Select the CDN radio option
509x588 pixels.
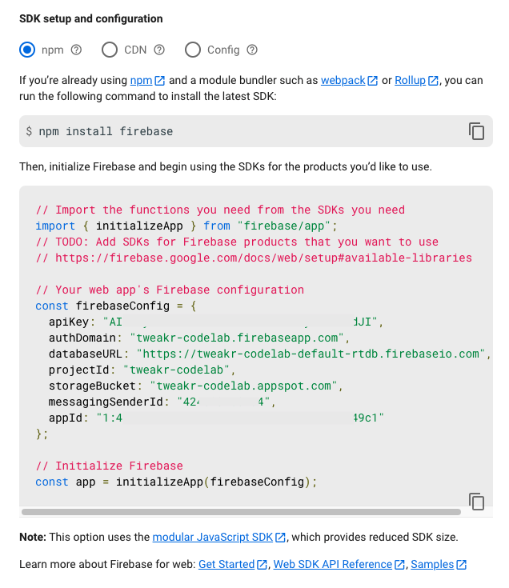110,50
